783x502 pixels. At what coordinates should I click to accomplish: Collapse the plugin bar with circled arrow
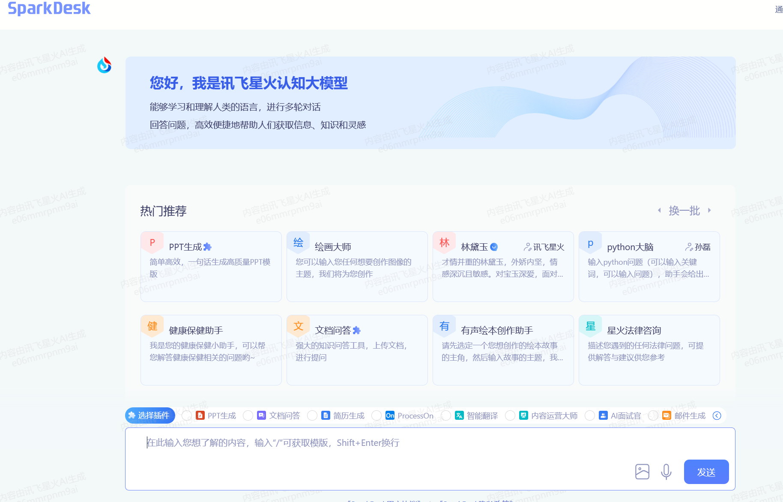(x=717, y=415)
